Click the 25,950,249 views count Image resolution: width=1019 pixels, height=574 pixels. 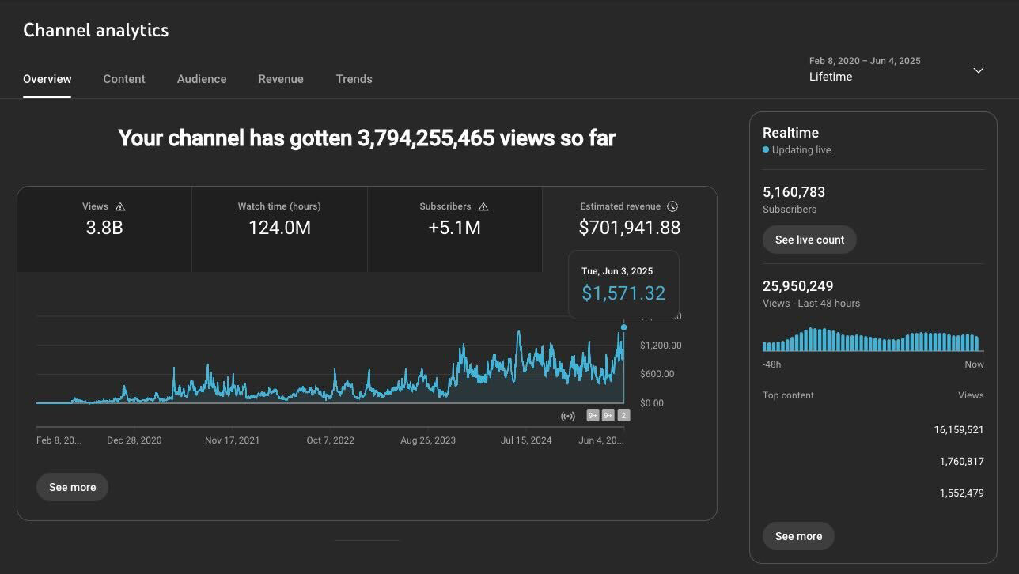797,286
